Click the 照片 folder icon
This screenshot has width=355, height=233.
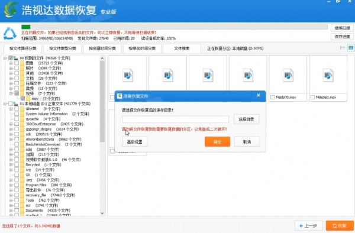tap(22, 68)
